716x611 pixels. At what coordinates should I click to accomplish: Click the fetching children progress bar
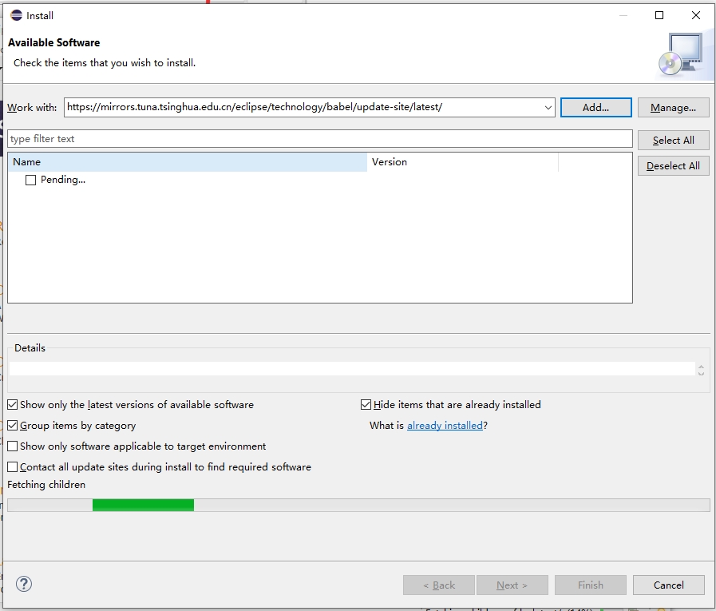coord(358,505)
